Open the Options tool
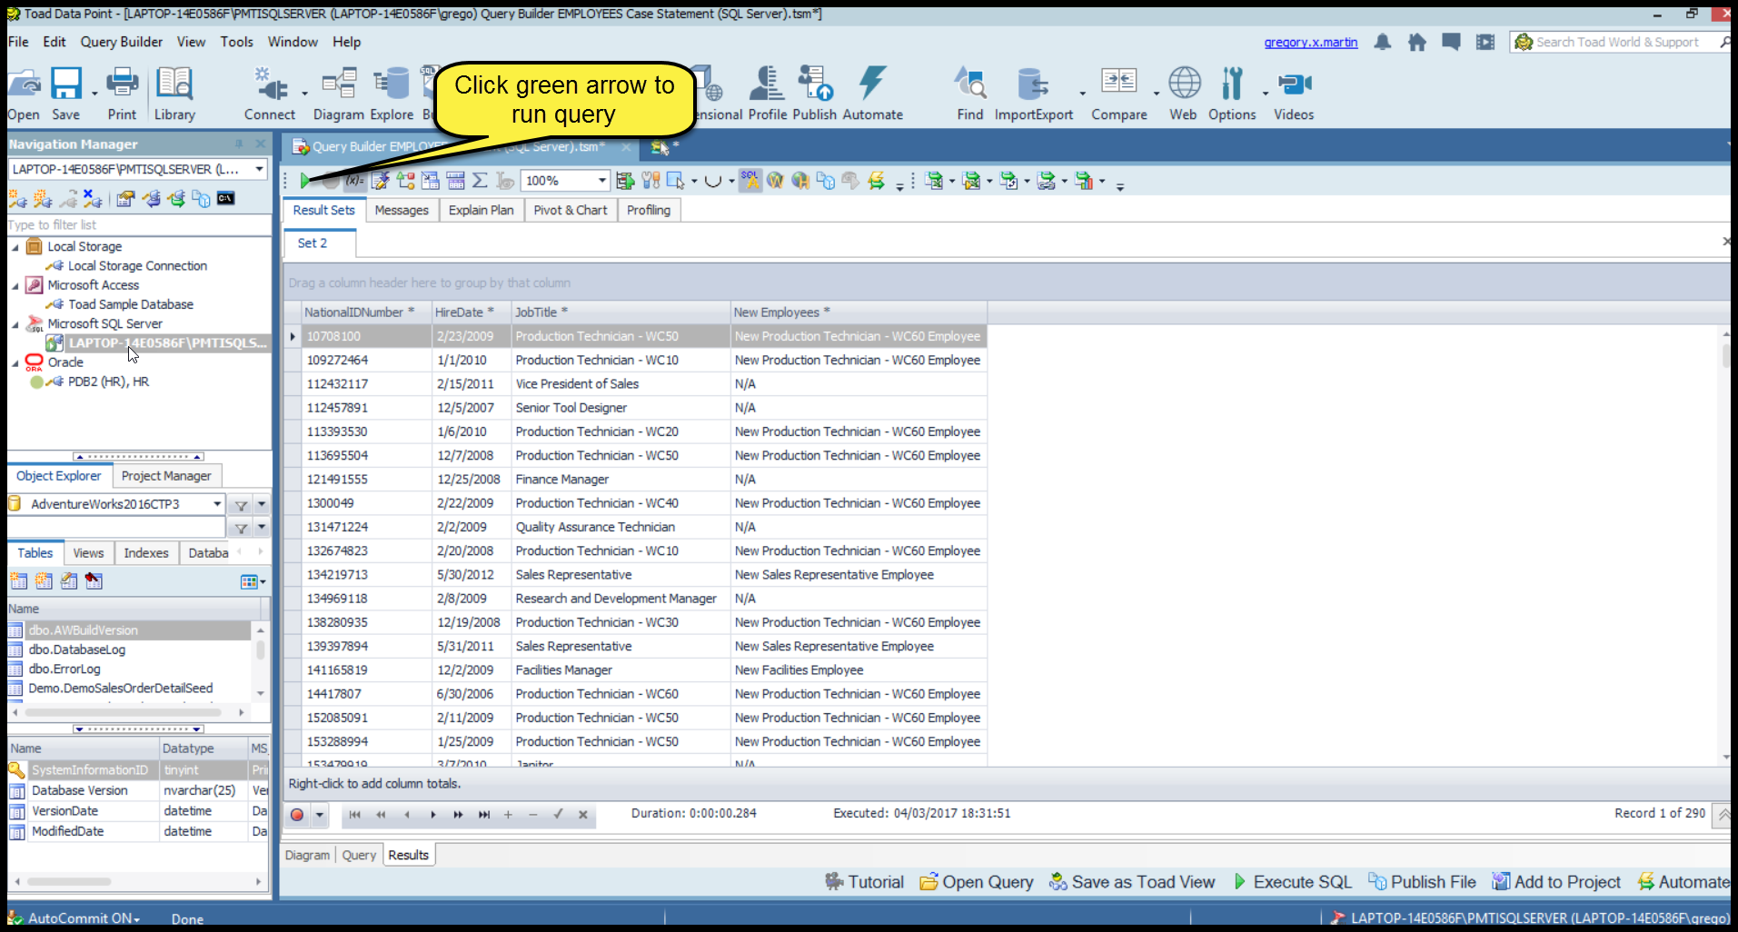Image resolution: width=1738 pixels, height=932 pixels. tap(1232, 93)
